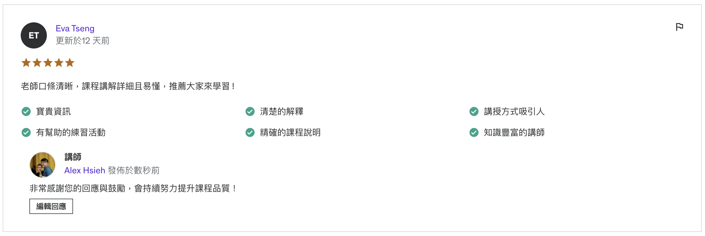Click the checkmark beside 清楚的解釋

pos(250,111)
